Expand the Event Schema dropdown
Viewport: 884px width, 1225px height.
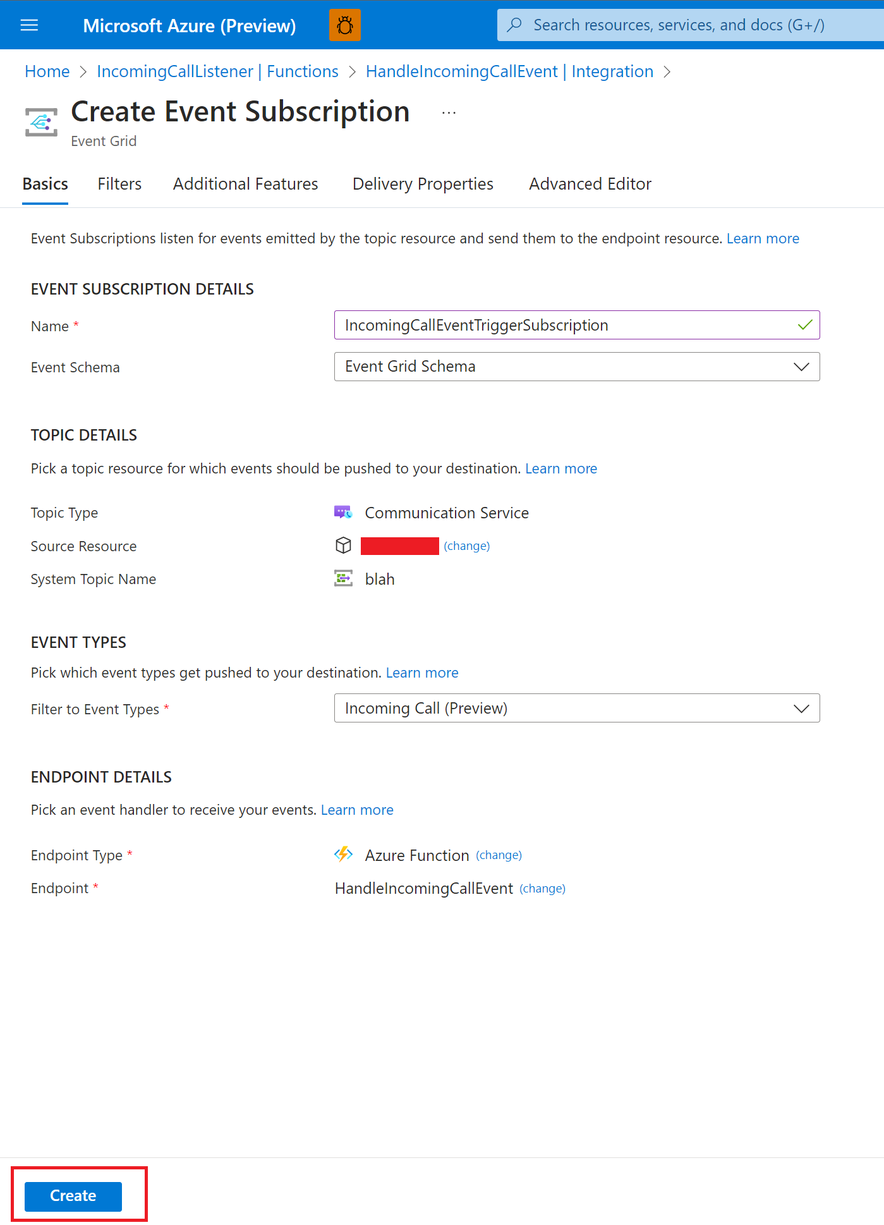point(577,367)
